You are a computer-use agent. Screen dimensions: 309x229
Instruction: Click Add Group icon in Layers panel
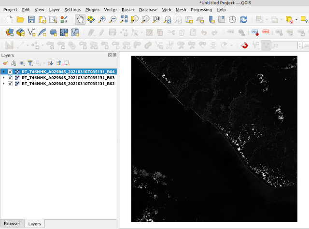(x=14, y=63)
